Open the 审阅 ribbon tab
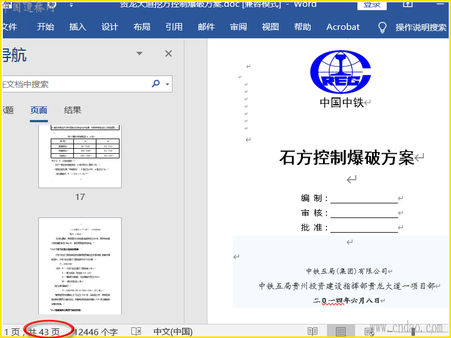 (238, 26)
